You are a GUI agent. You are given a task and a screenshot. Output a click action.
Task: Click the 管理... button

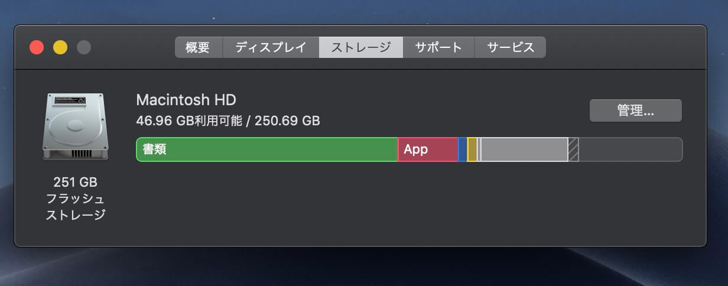point(636,110)
